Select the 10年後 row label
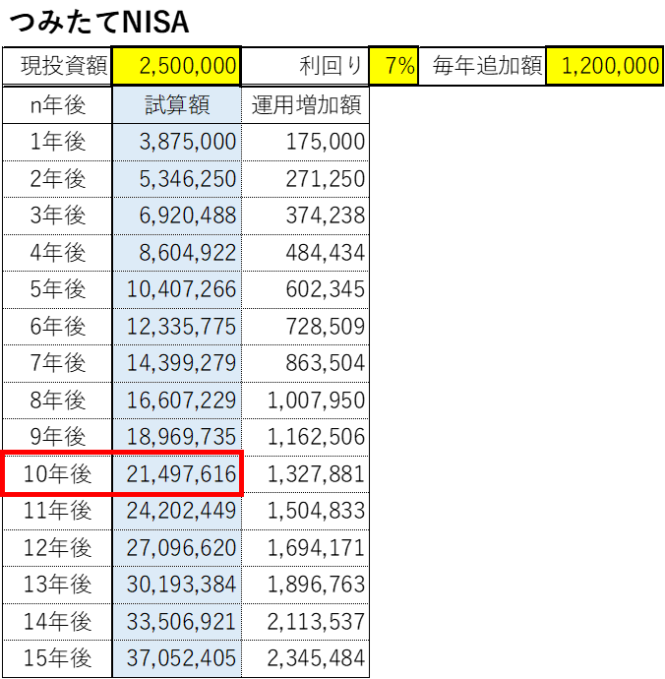665x679 pixels. (57, 474)
